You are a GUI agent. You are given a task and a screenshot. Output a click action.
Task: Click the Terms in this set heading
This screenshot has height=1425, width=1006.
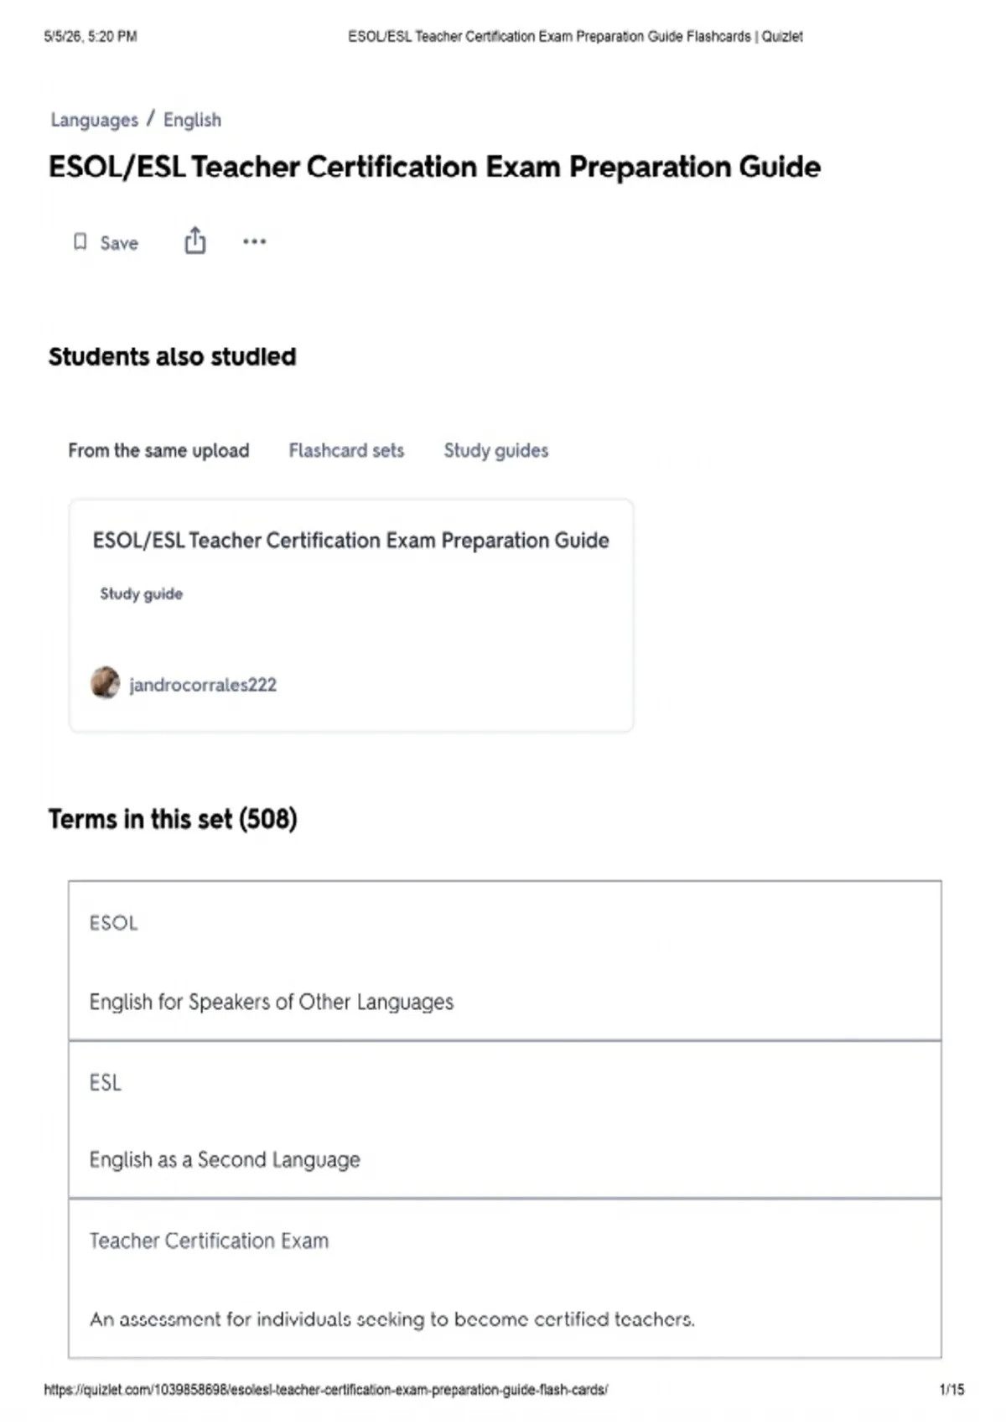pos(173,819)
